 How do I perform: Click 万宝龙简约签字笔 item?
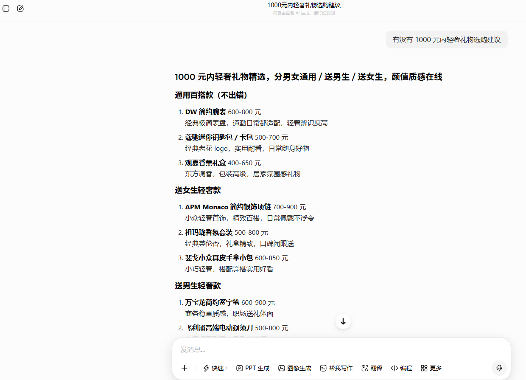(213, 303)
